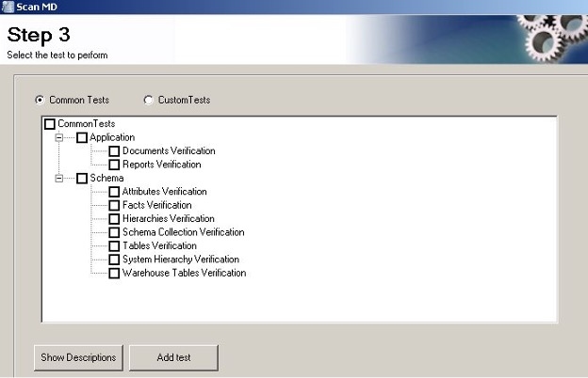This screenshot has height=378, width=588.
Task: Check the Tables Verification checkbox
Action: tap(114, 246)
